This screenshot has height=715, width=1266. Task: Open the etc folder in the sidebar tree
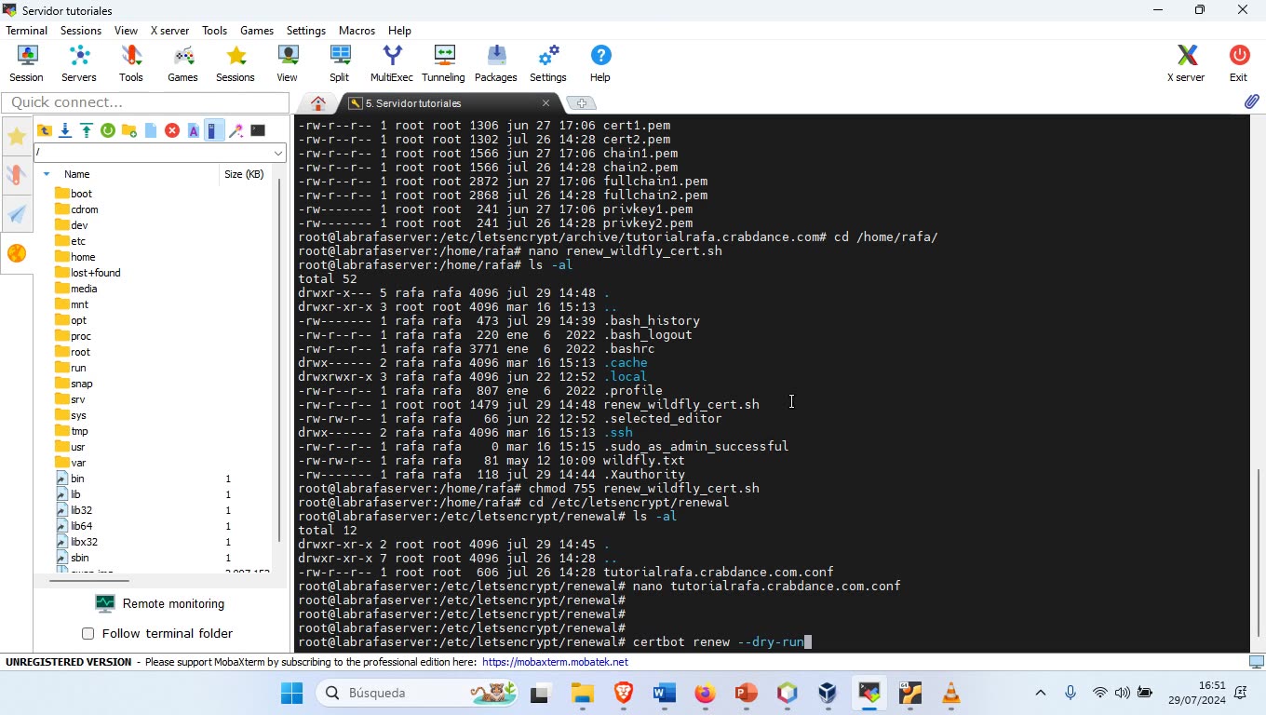pos(81,240)
